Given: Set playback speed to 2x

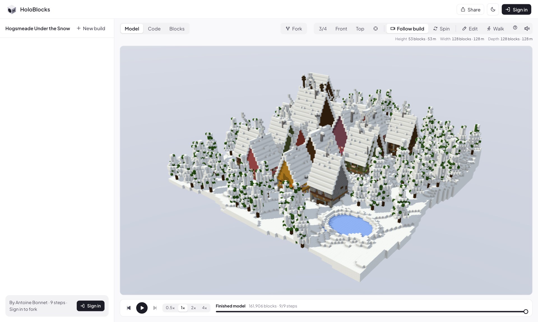Looking at the screenshot, I should pos(193,308).
